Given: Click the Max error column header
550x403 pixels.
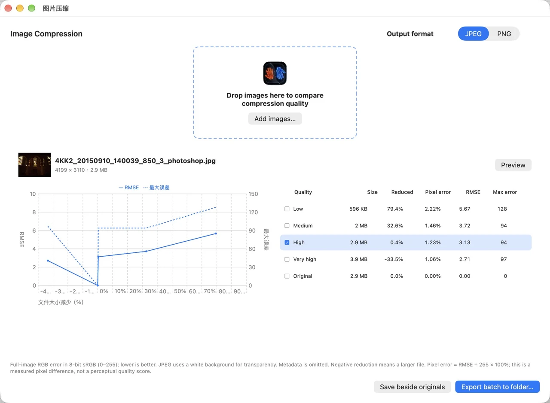Looking at the screenshot, I should click(505, 192).
